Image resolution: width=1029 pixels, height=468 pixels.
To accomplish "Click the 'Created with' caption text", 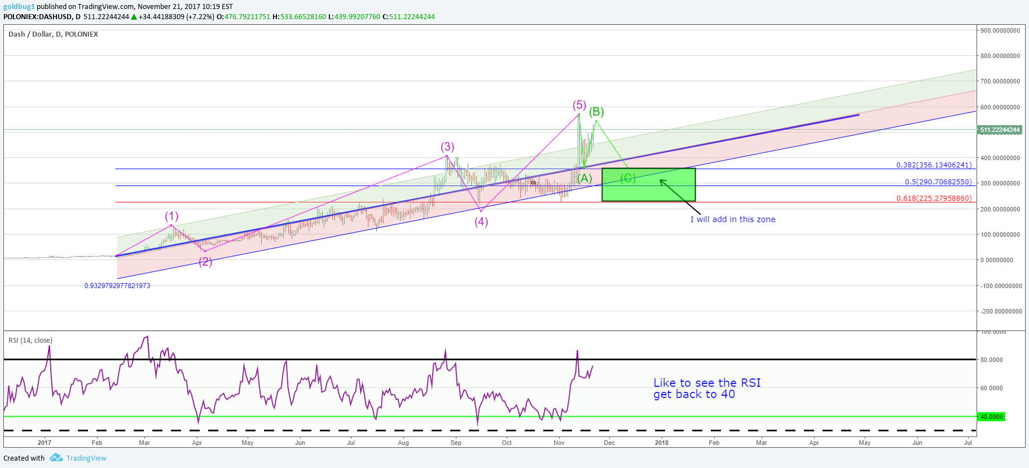I will 24,458.
